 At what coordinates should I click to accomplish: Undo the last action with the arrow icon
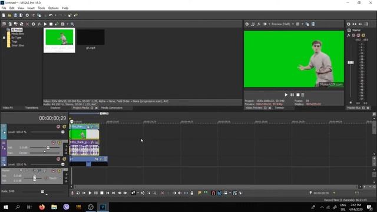51,15
